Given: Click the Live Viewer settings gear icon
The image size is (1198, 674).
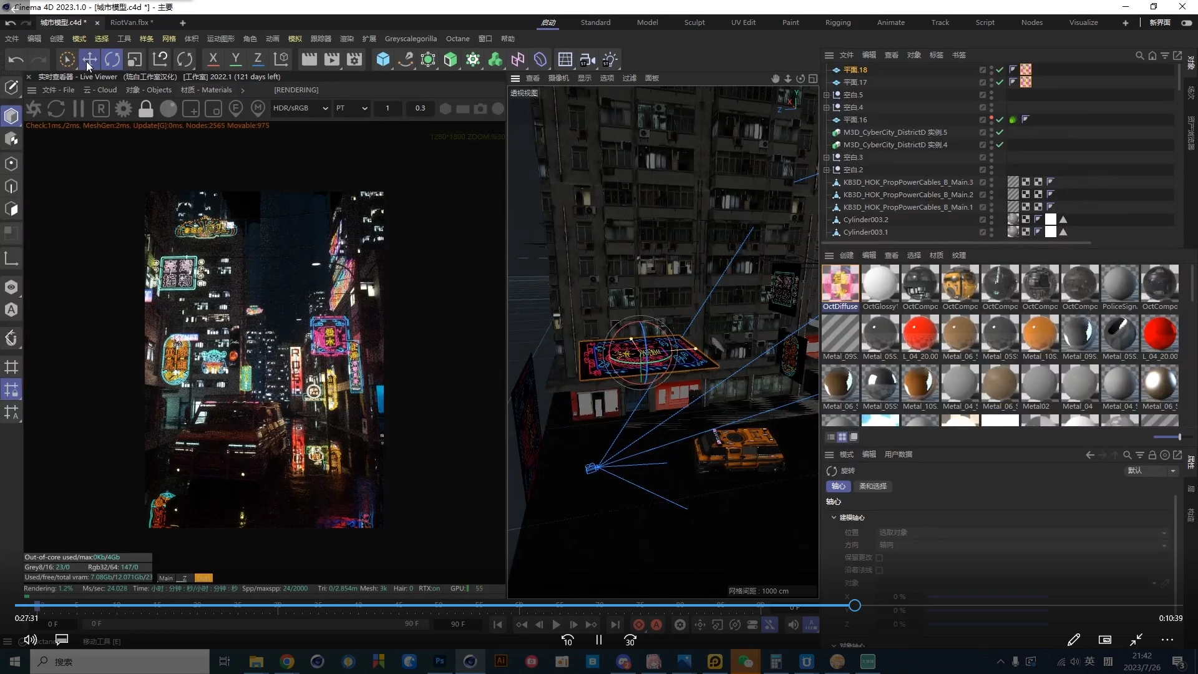Looking at the screenshot, I should [123, 109].
